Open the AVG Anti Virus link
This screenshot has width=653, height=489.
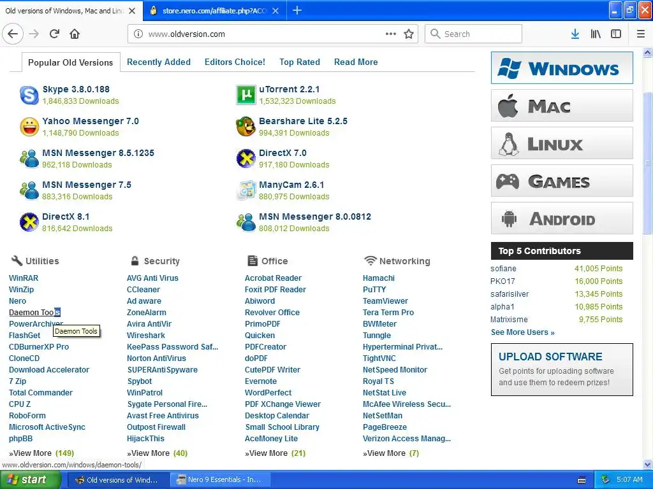click(x=152, y=278)
